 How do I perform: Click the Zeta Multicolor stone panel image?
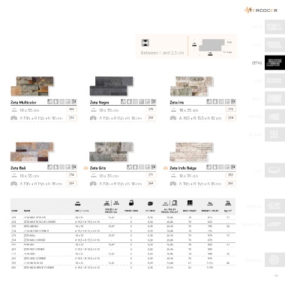32,86
